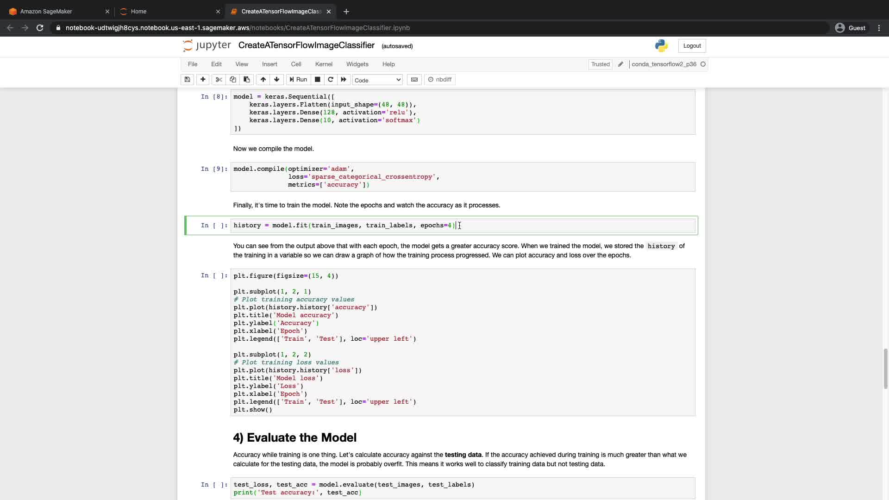Screen dimensions: 889x500
Task: Open the command palette keyboard icon
Action: [414, 80]
